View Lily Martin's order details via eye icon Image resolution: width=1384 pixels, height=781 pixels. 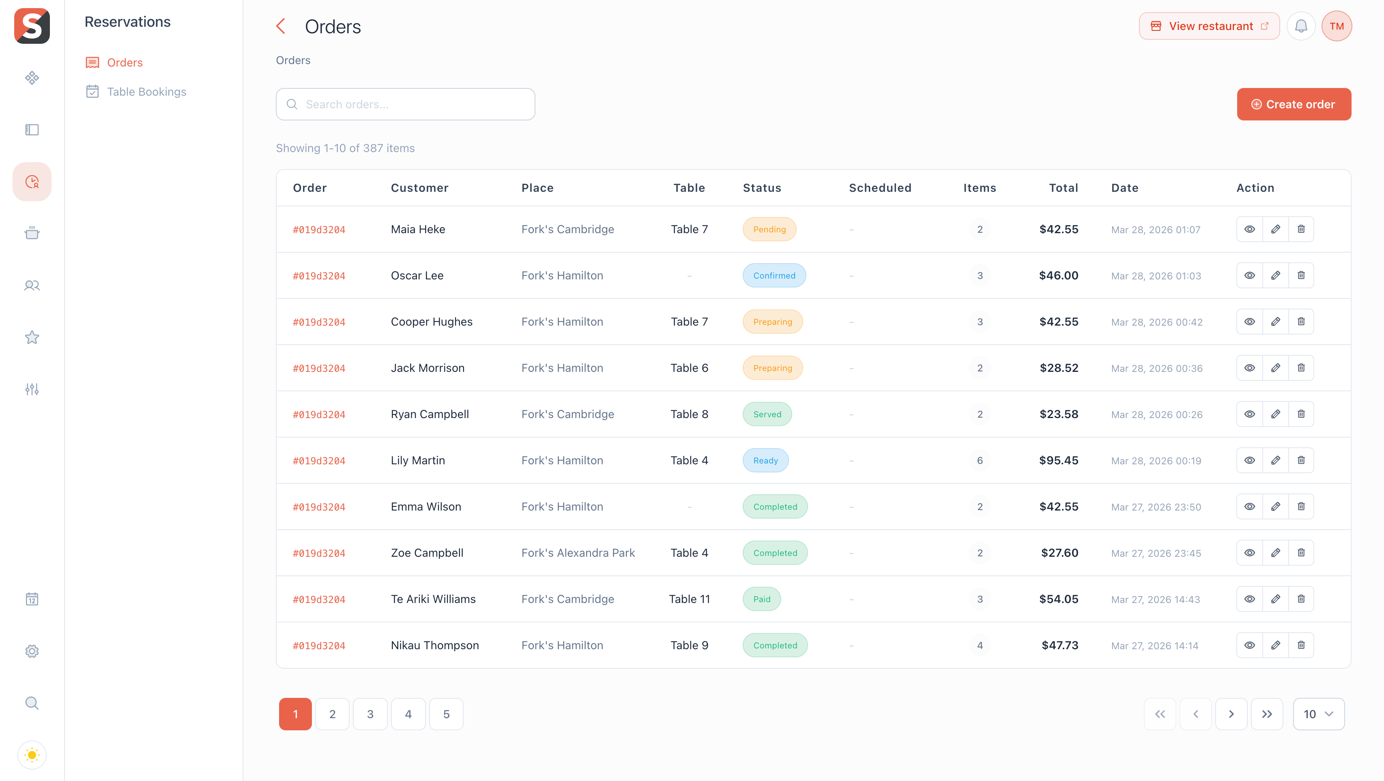(1249, 460)
